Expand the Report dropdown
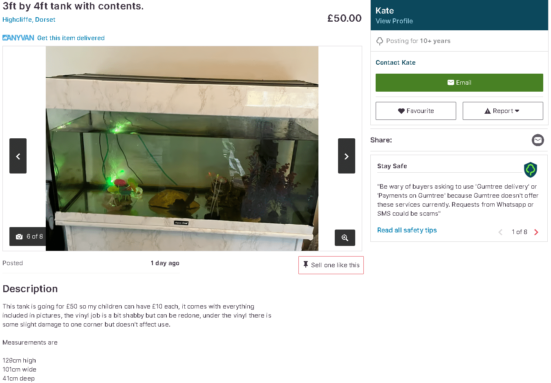551x383 pixels. [x=502, y=111]
